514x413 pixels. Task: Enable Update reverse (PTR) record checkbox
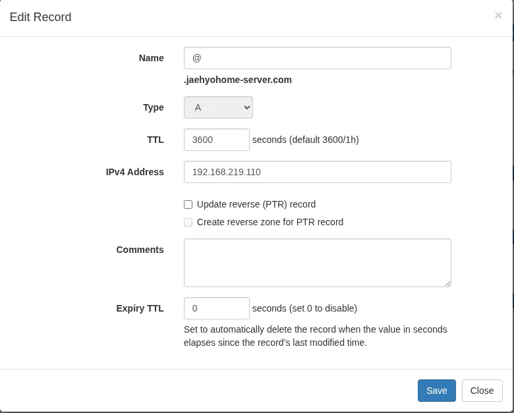click(188, 205)
